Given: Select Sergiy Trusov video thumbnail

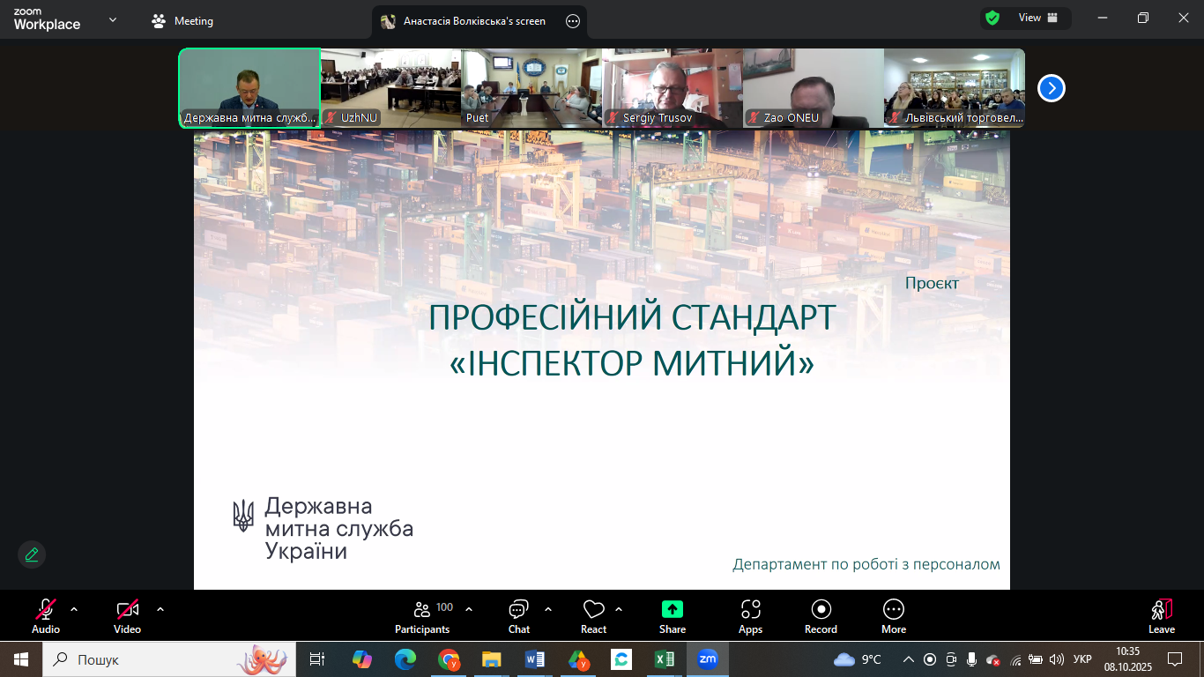Looking at the screenshot, I should 673,88.
